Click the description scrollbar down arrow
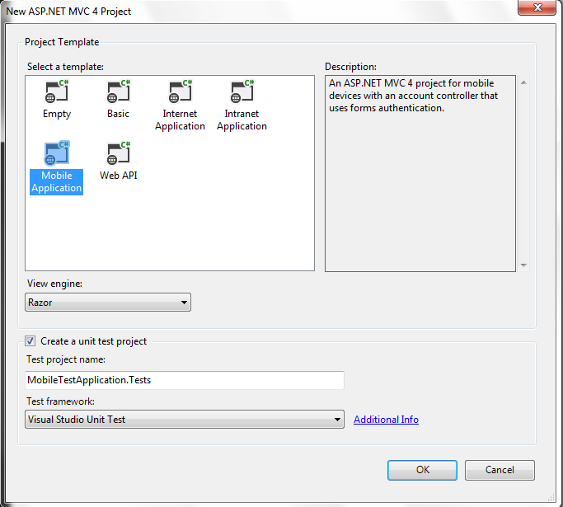The width and height of the screenshot is (563, 507). coord(523,265)
